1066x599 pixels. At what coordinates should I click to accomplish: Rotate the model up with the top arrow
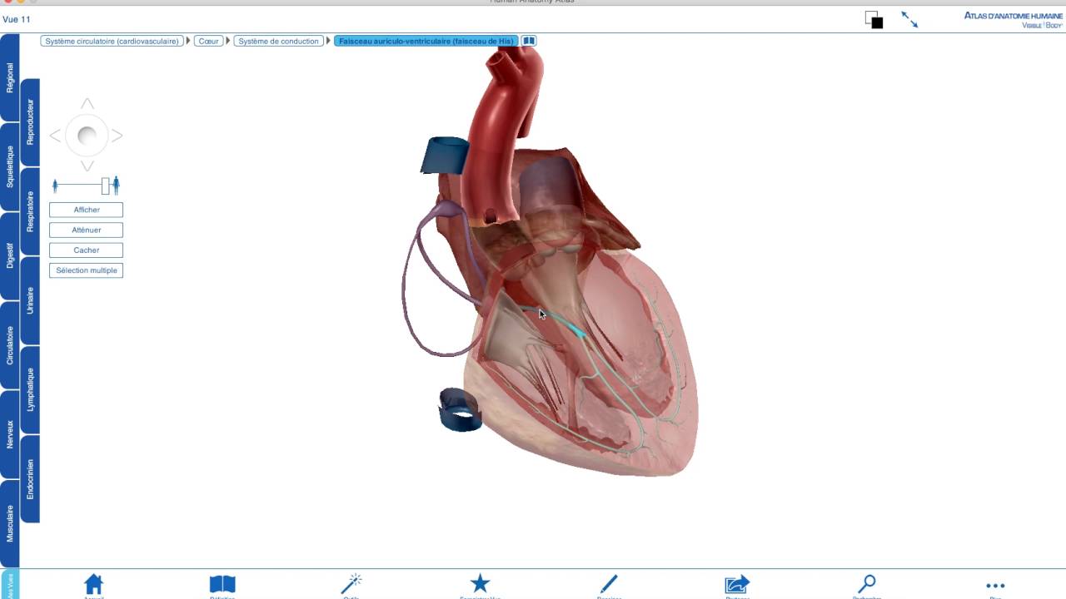[x=87, y=104]
